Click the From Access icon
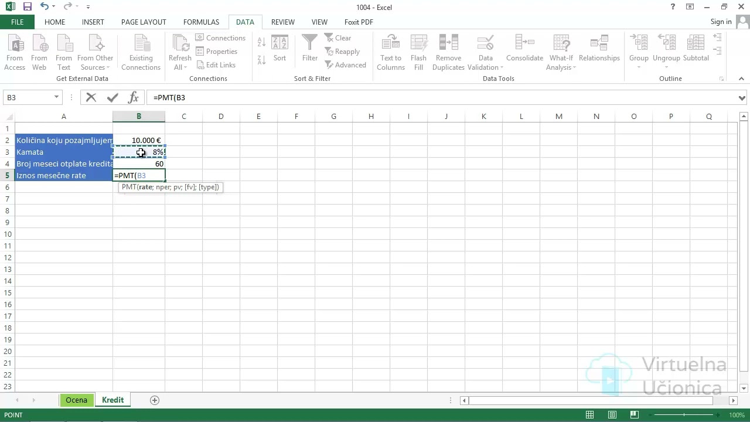This screenshot has width=750, height=422. (x=15, y=52)
